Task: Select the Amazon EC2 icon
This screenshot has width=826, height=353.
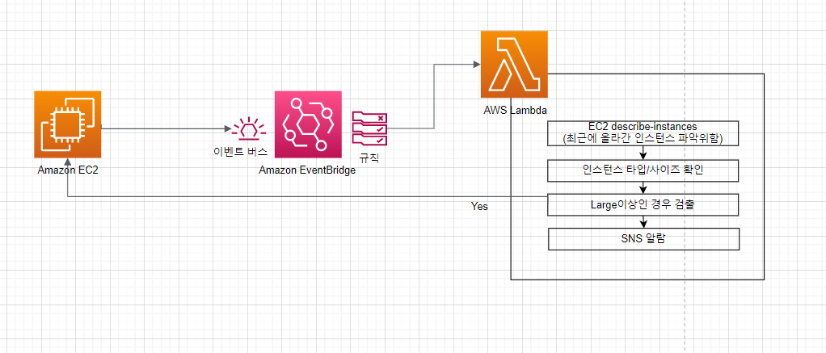Action: (67, 124)
